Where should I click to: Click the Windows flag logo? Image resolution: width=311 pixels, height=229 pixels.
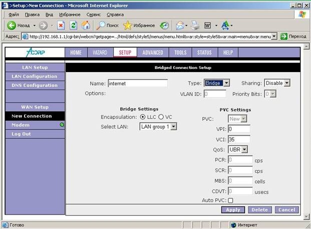point(302,14)
